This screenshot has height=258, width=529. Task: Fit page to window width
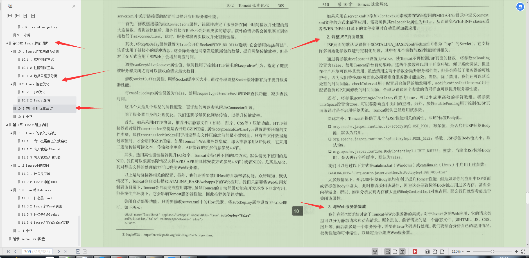(x=442, y=252)
